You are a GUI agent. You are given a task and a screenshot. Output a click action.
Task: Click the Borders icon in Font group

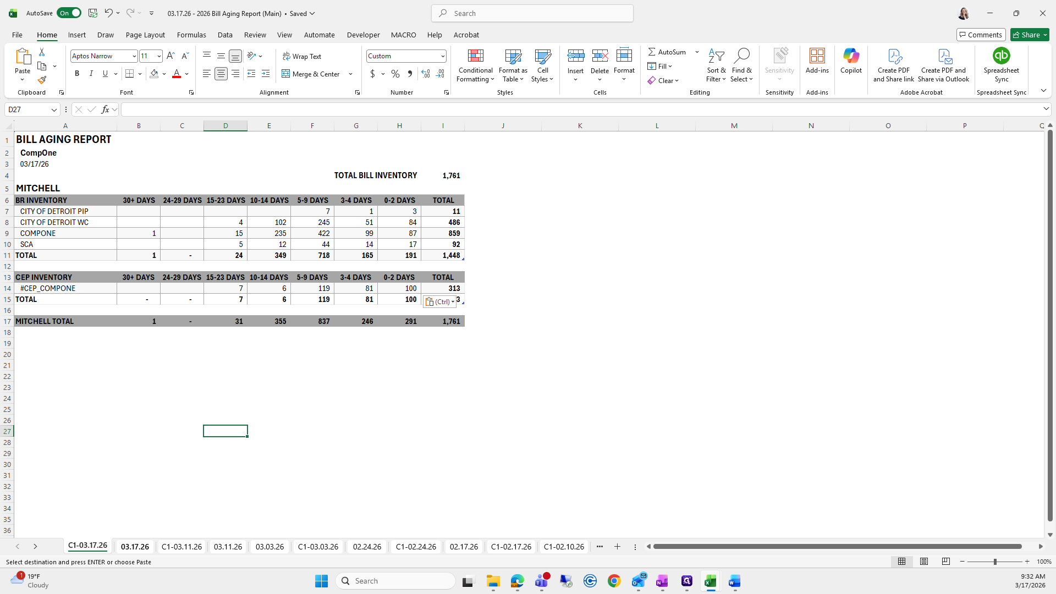point(130,74)
